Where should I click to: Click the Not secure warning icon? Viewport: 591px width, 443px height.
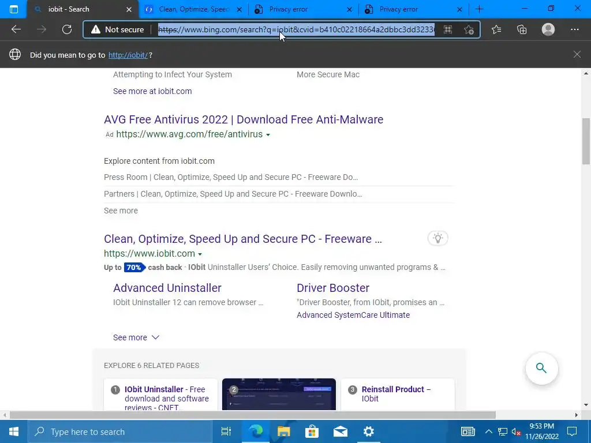coord(96,29)
